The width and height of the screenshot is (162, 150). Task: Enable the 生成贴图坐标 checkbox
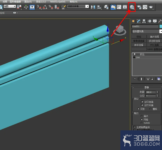tap(135, 127)
